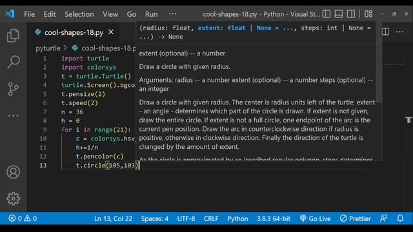Open the Source Control view
Image resolution: width=413 pixels, height=232 pixels.
point(13,89)
